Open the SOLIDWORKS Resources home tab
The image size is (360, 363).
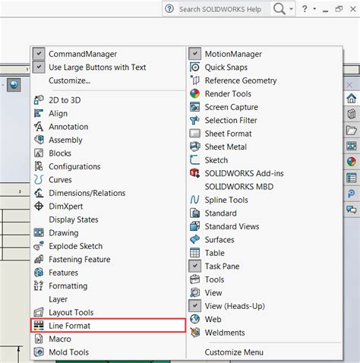[352, 98]
